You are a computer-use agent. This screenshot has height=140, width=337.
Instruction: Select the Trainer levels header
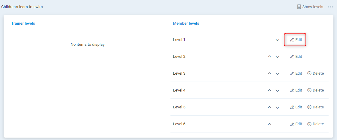point(23,23)
